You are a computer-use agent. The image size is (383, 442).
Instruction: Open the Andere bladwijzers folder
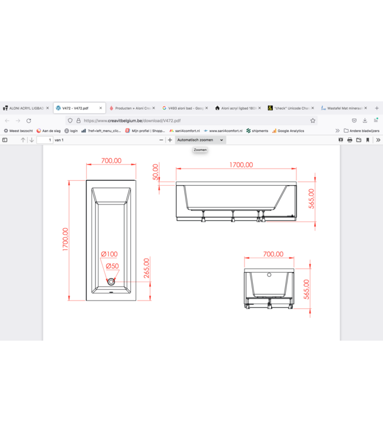pyautogui.click(x=361, y=131)
